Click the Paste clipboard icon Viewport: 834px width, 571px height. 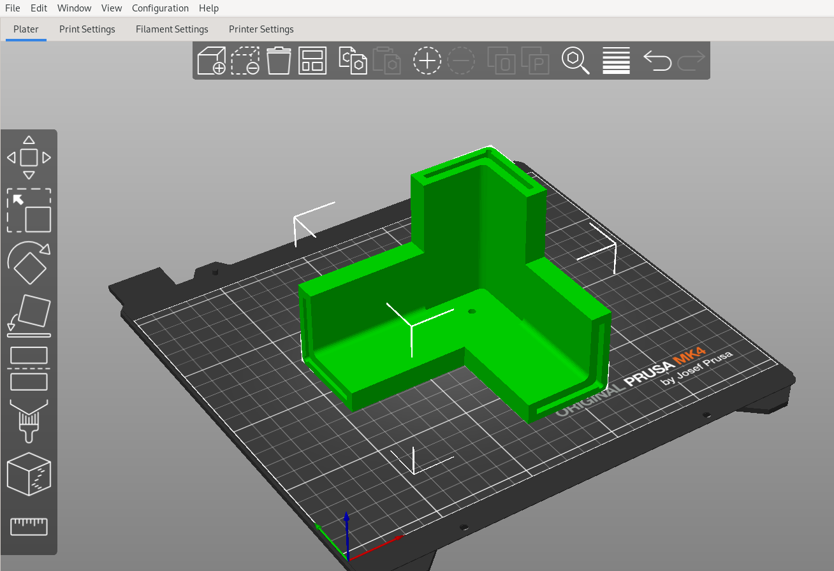click(386, 61)
